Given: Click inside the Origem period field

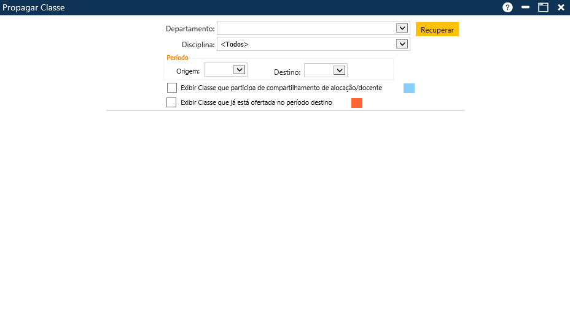Looking at the screenshot, I should pyautogui.click(x=219, y=70).
